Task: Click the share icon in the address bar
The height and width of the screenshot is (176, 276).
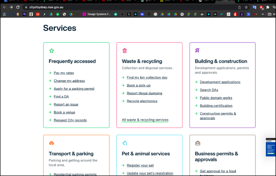Action: [240, 7]
